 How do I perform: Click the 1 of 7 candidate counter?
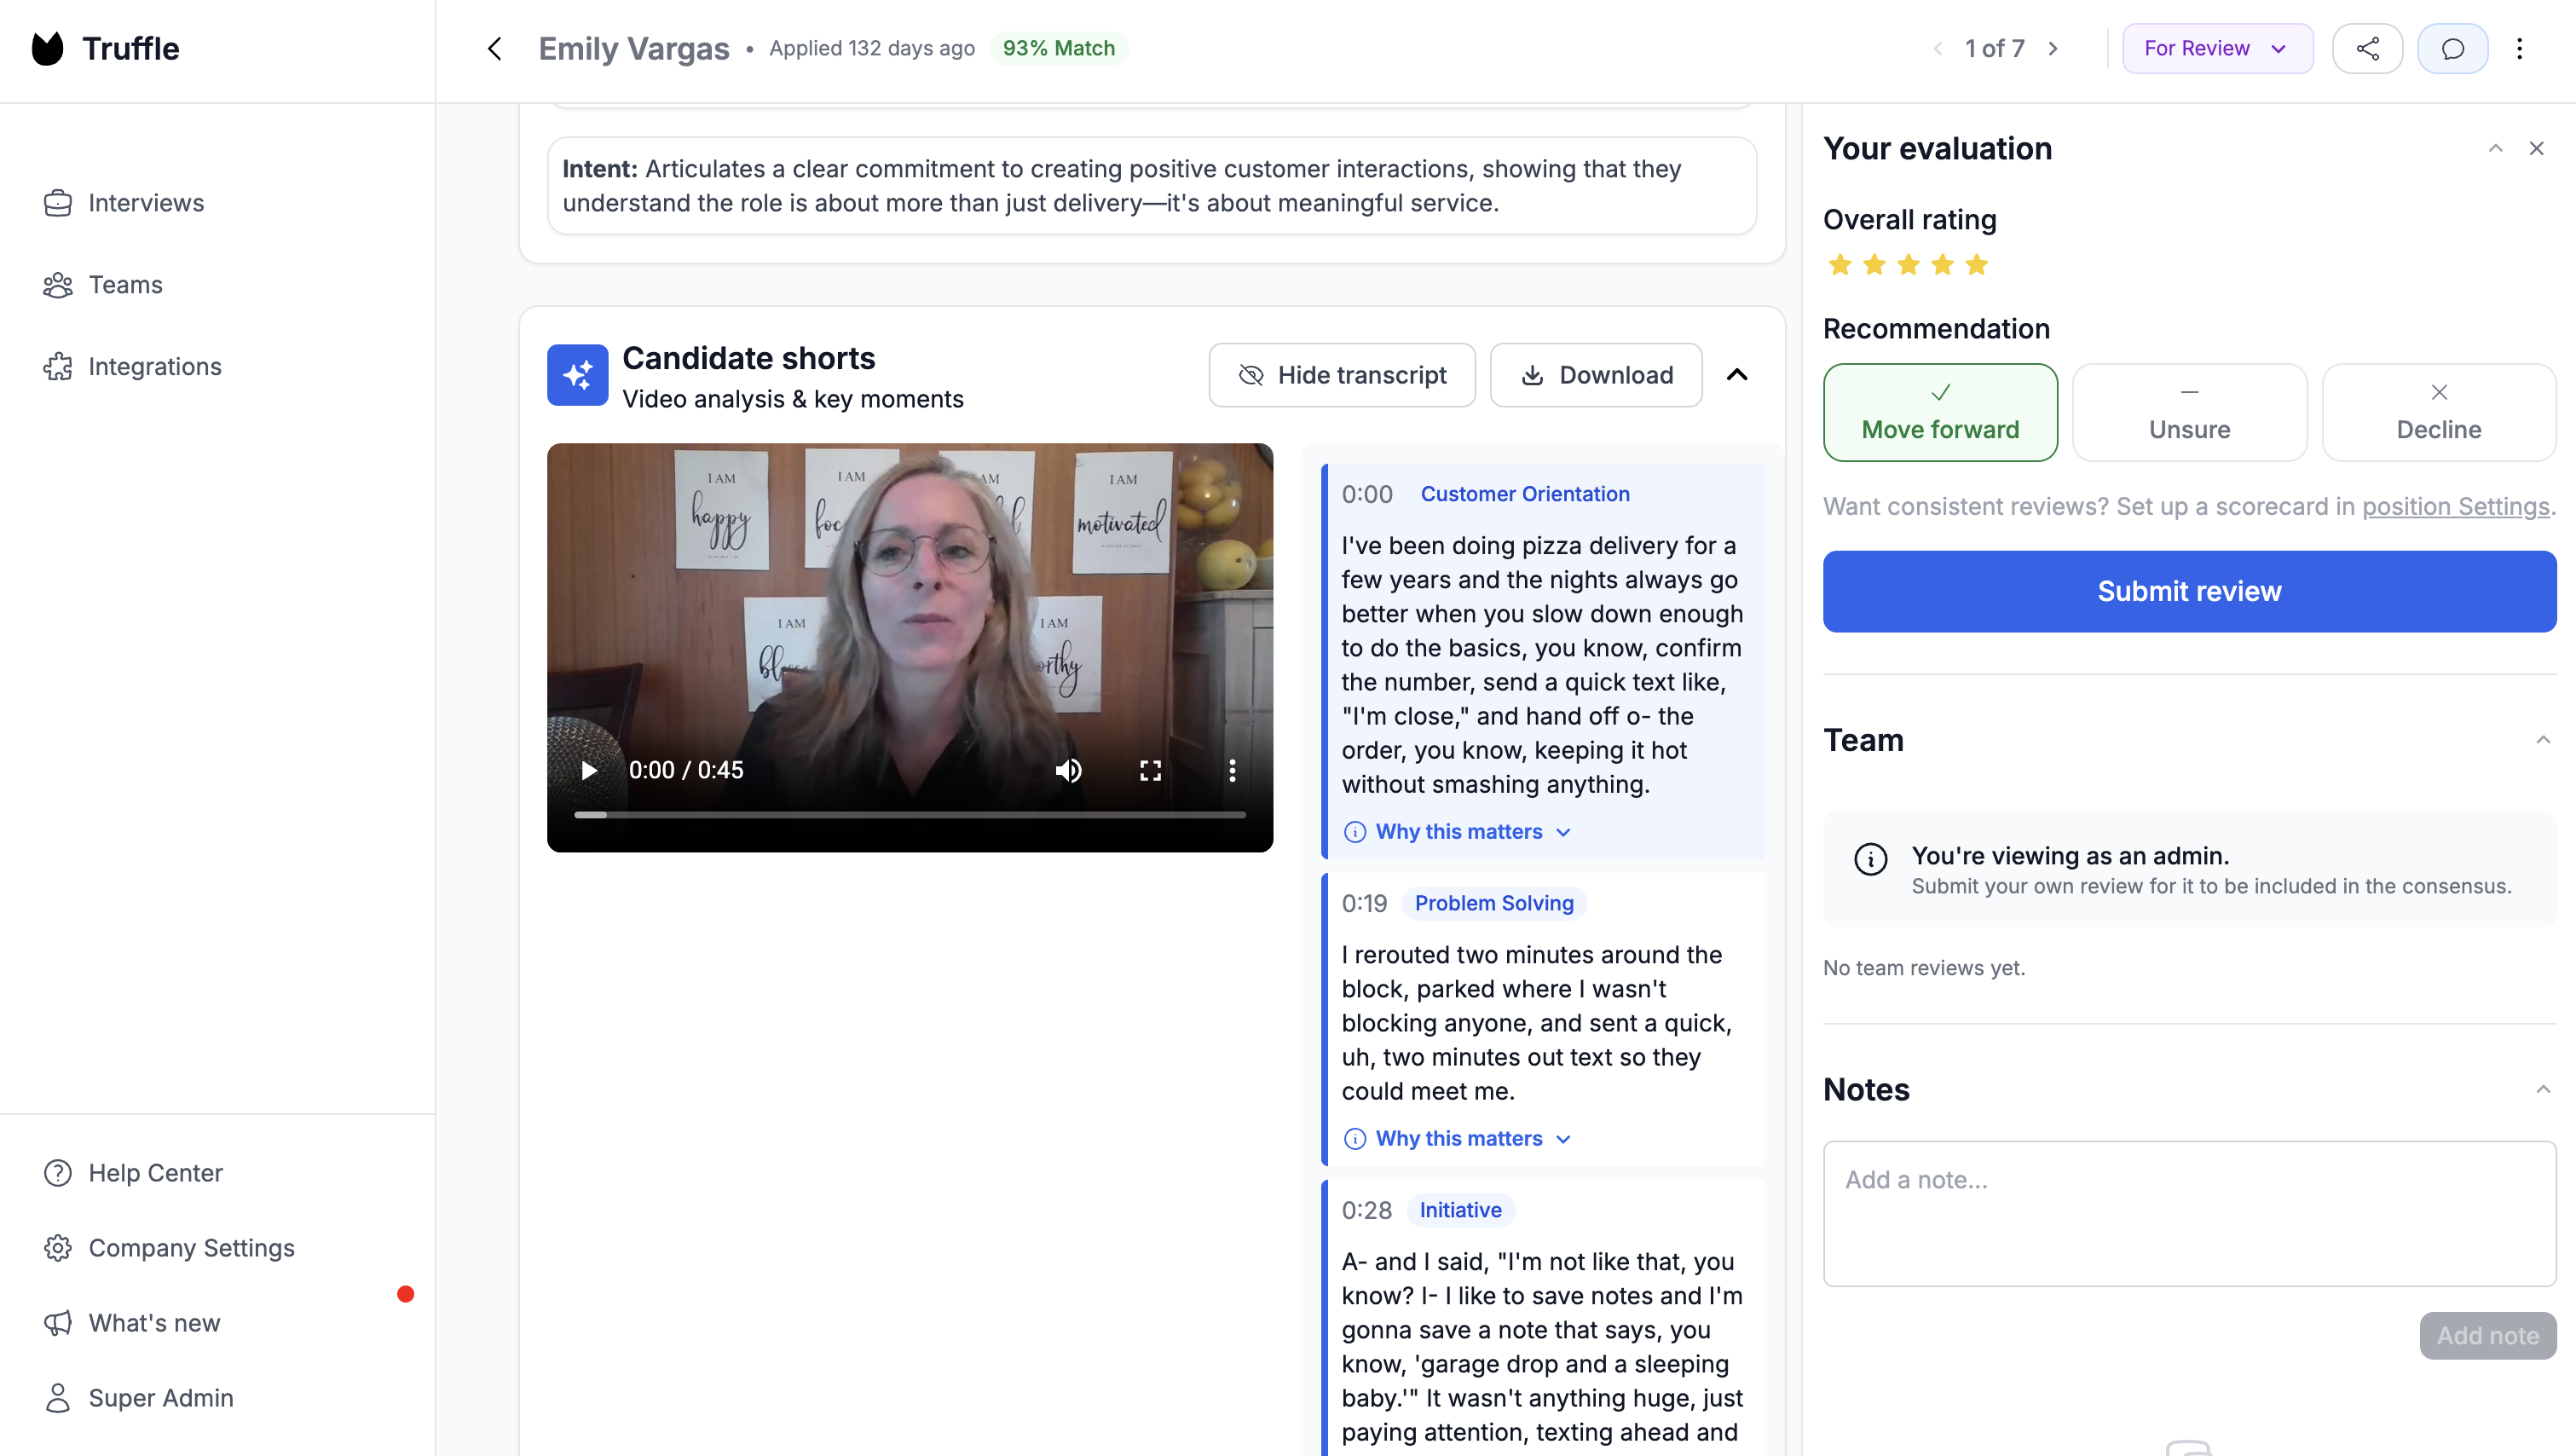(x=1994, y=49)
